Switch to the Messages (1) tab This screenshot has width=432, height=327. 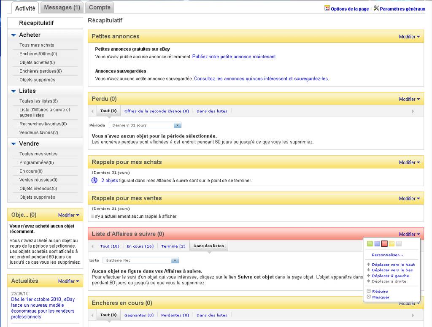point(62,8)
